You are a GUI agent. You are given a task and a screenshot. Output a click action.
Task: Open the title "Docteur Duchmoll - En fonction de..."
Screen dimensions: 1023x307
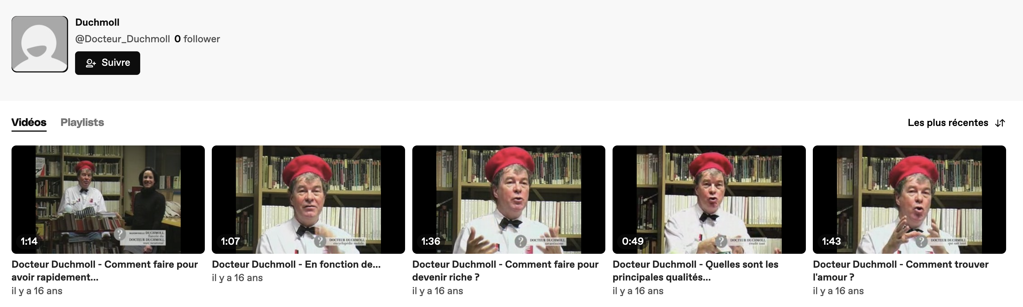tap(296, 265)
